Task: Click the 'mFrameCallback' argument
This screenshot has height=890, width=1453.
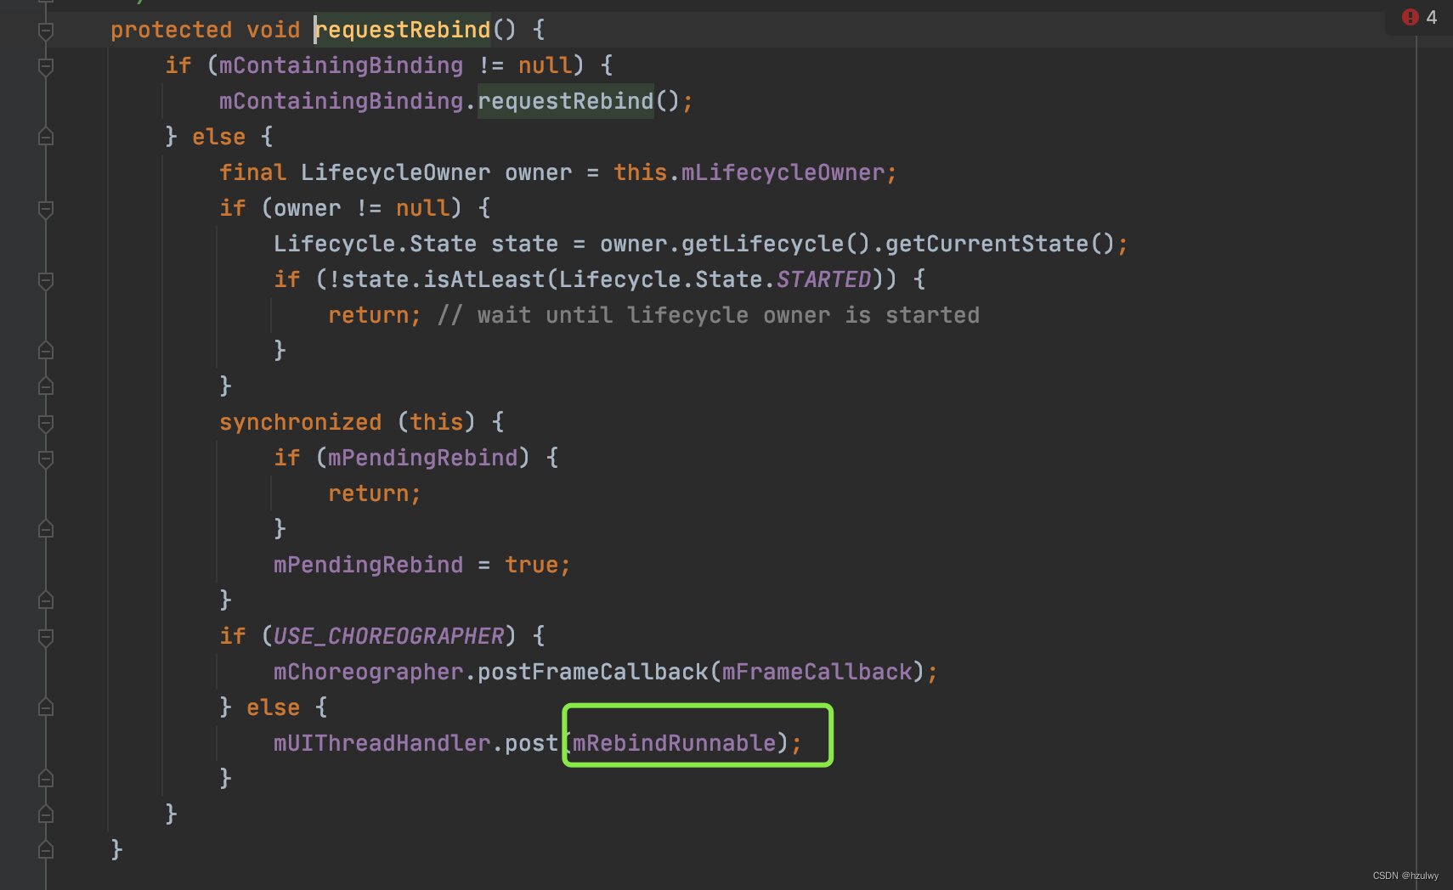Action: point(817,672)
